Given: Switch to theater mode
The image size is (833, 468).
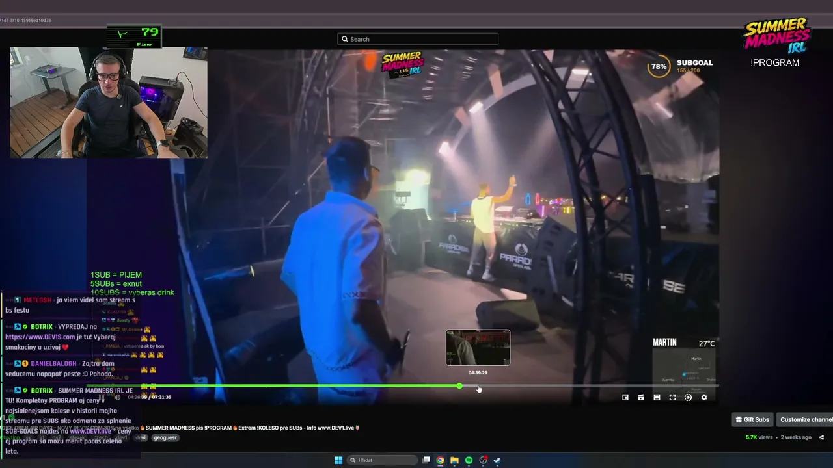Looking at the screenshot, I should click(657, 397).
